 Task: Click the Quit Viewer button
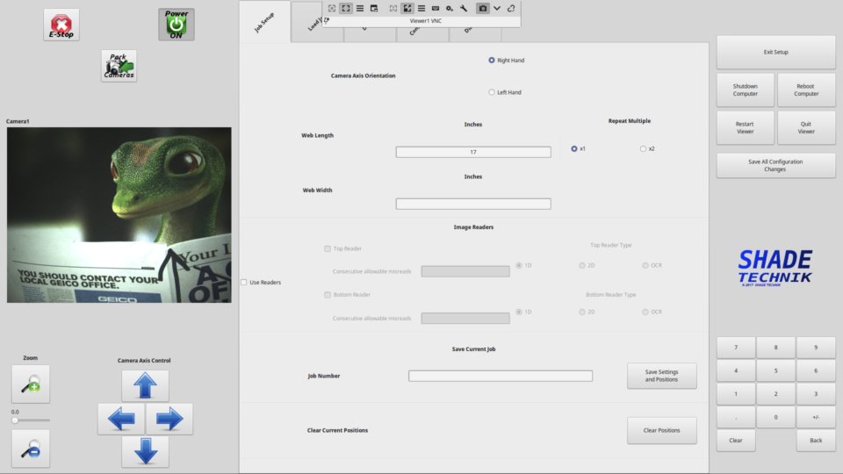pos(806,127)
